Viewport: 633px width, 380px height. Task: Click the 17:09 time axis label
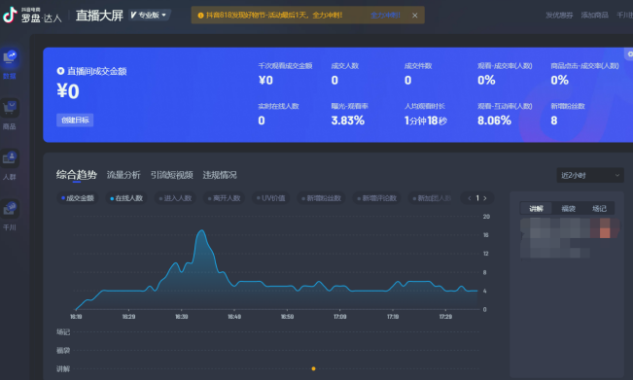(x=340, y=317)
